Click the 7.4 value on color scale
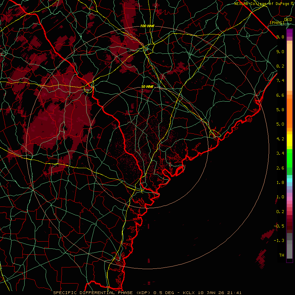This screenshot has width=295, height=295. [280, 81]
